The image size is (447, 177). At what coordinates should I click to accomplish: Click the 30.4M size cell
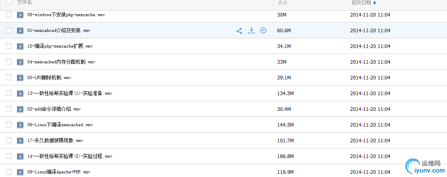point(284,109)
